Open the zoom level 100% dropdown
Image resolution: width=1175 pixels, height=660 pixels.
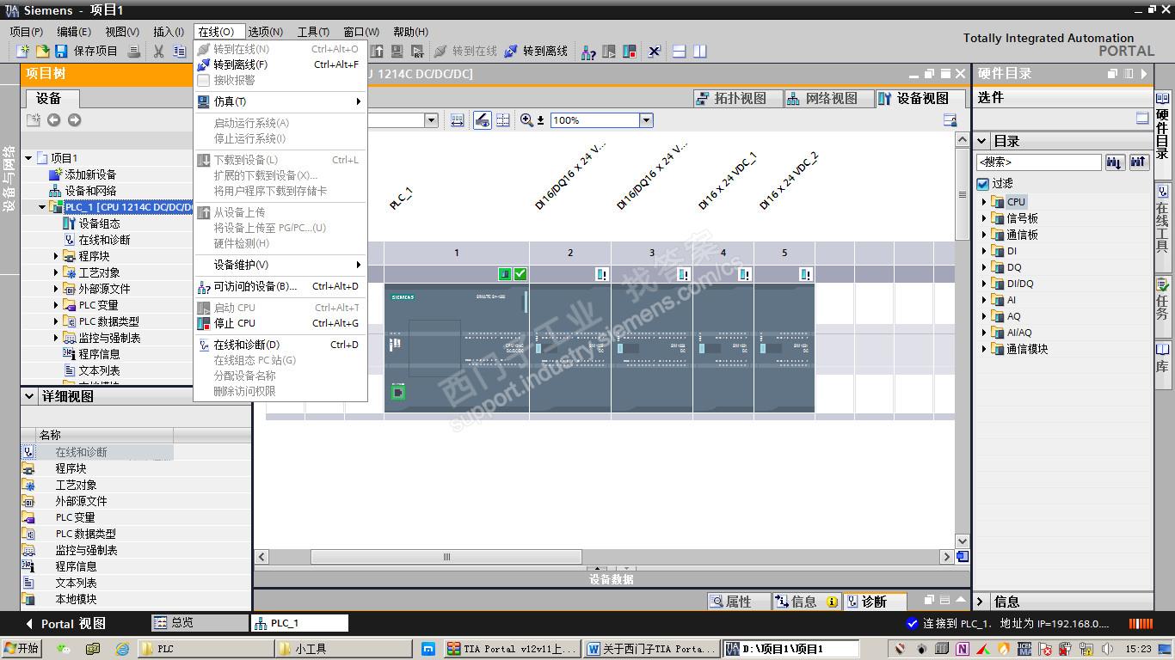click(x=646, y=120)
